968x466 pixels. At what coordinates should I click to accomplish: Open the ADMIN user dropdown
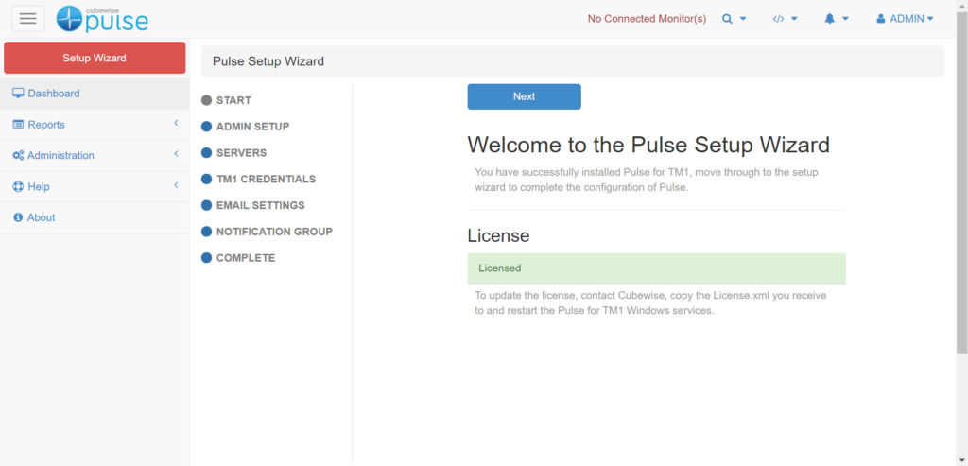click(905, 19)
